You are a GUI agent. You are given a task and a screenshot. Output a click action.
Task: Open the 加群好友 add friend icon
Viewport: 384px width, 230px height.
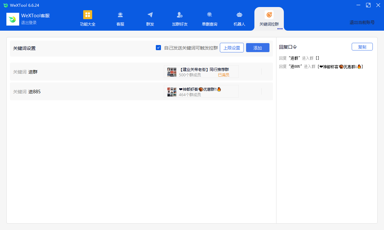(180, 15)
